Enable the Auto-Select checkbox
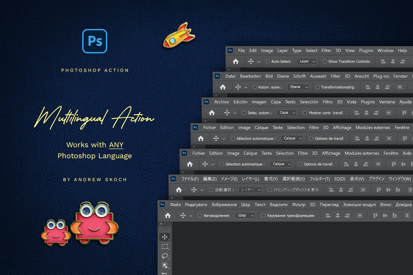413x275 pixels. click(268, 61)
